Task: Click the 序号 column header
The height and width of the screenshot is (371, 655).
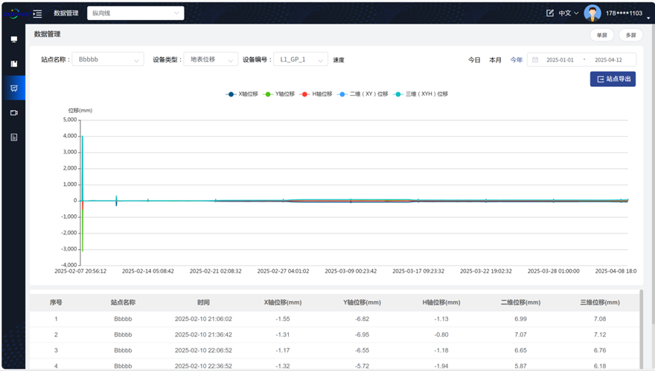Action: [x=56, y=302]
